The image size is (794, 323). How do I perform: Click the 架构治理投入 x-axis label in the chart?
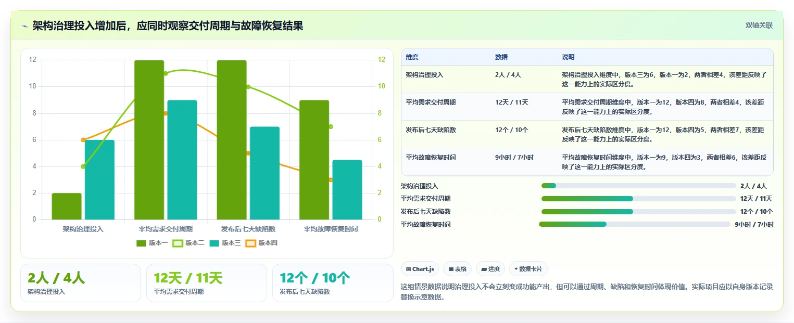pos(83,229)
